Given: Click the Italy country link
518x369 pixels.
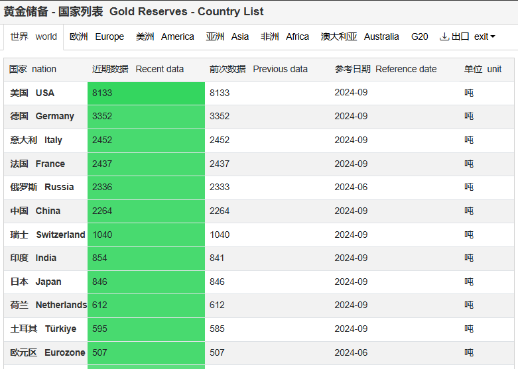Looking at the screenshot, I should [36, 140].
